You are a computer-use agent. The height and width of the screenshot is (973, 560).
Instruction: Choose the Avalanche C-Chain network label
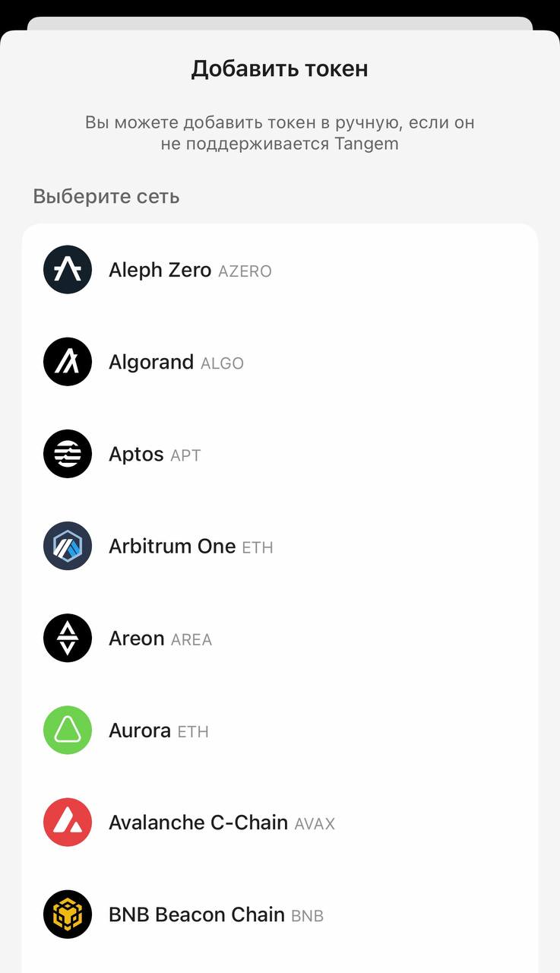198,822
